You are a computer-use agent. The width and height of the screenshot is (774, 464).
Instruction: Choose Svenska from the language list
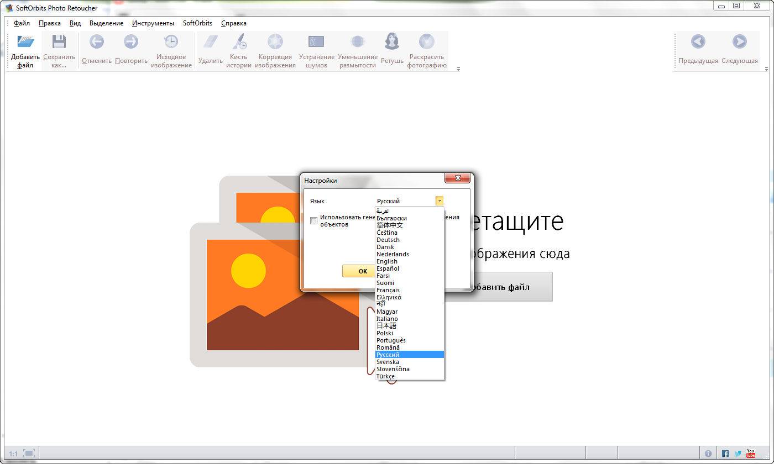pyautogui.click(x=410, y=362)
